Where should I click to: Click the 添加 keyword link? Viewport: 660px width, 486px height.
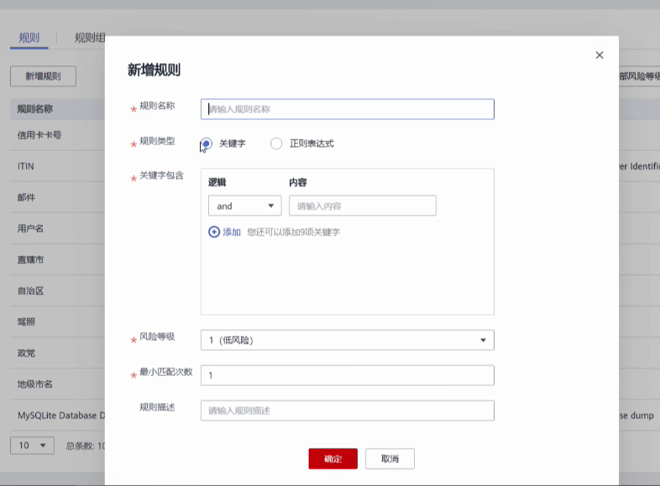pos(232,232)
